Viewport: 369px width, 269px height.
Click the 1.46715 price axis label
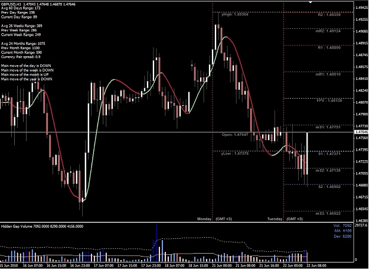362,197
